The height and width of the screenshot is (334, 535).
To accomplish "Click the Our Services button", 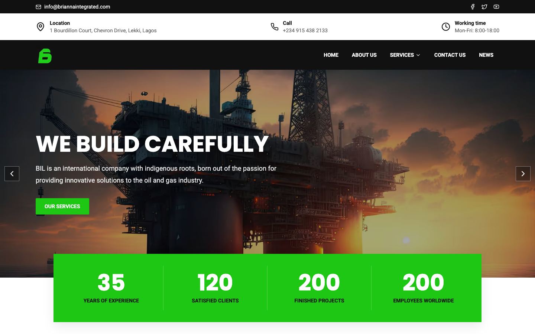I will (62, 206).
